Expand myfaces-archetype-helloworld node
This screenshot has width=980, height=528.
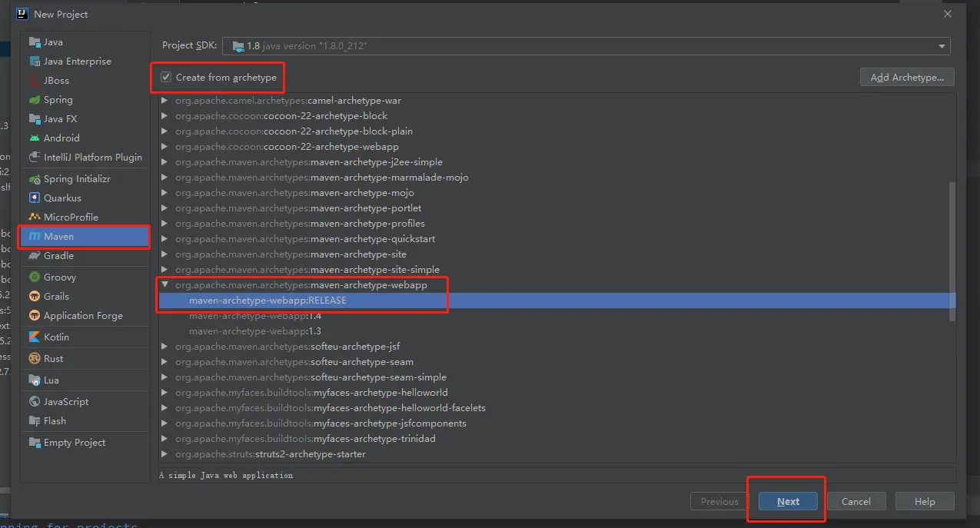pyautogui.click(x=164, y=393)
